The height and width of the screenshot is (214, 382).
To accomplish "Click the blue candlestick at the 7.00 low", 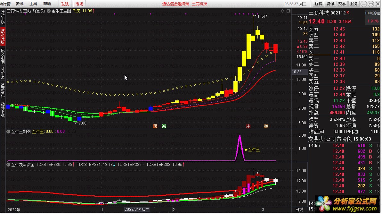I will click(79, 119).
